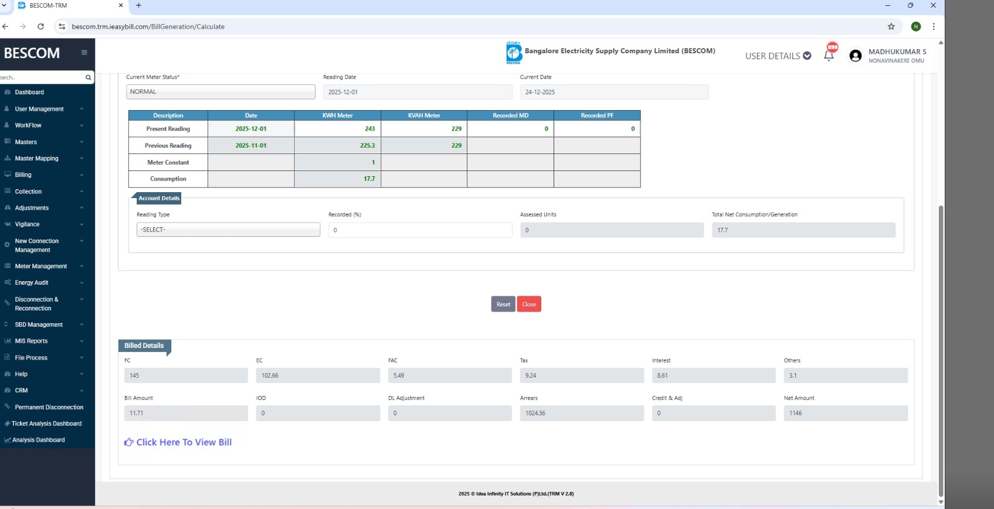Click the user profile avatar icon
Screen dimensions: 994x509
tap(855, 56)
